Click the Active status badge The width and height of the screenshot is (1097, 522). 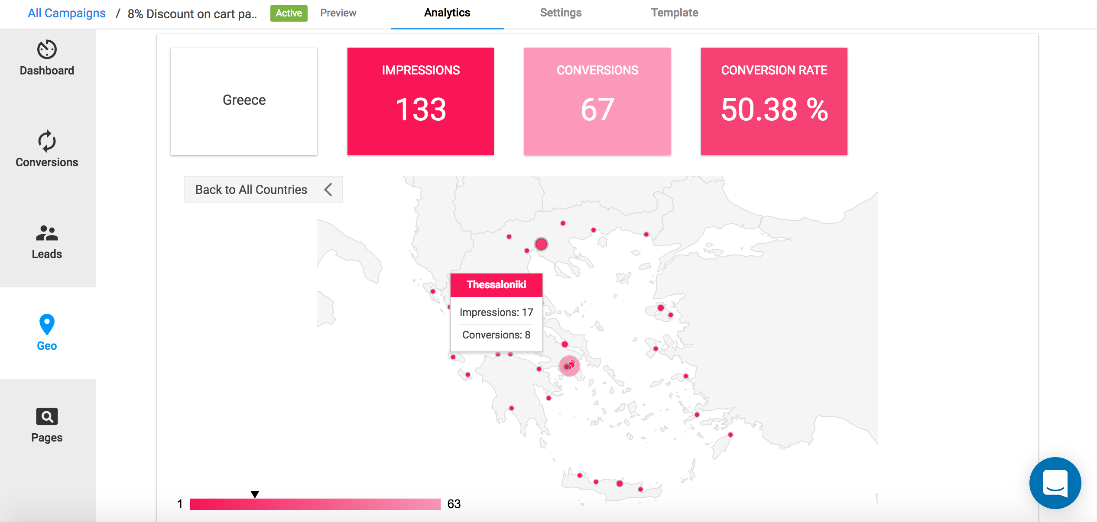click(289, 13)
